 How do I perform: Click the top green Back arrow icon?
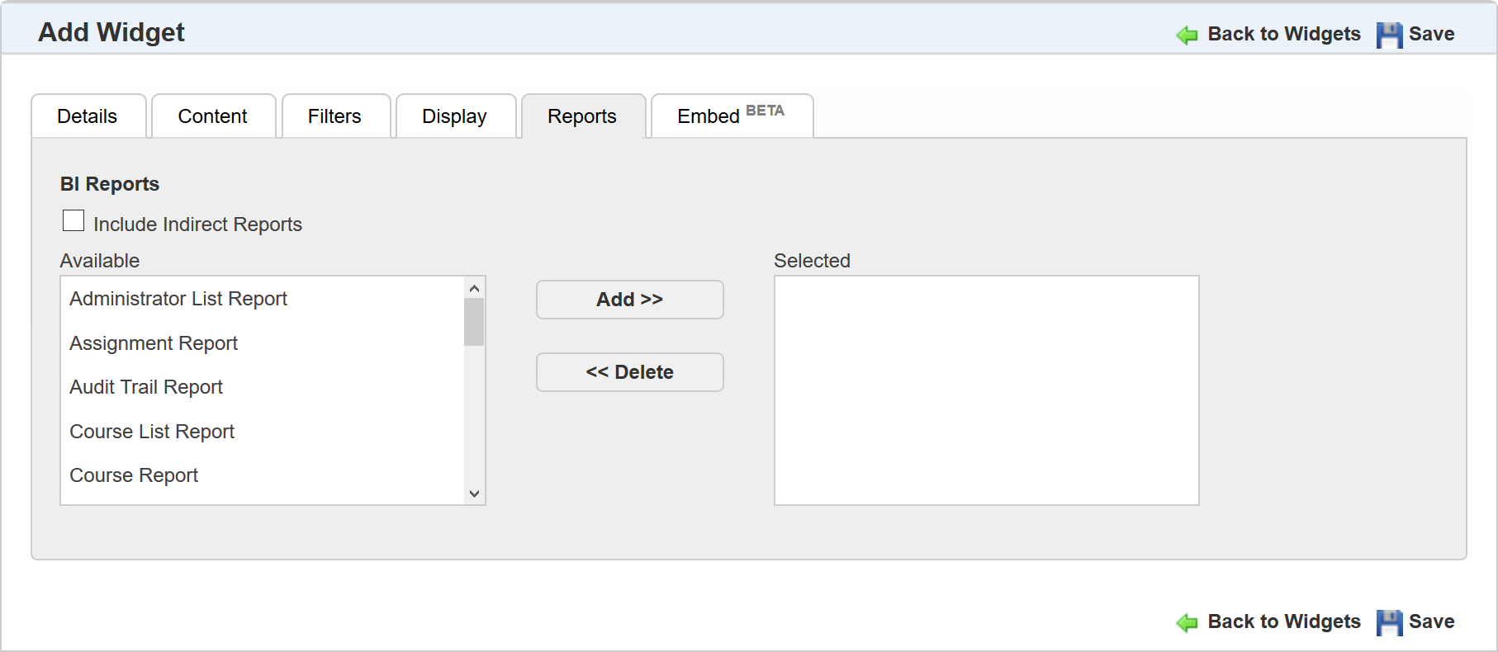[1187, 35]
